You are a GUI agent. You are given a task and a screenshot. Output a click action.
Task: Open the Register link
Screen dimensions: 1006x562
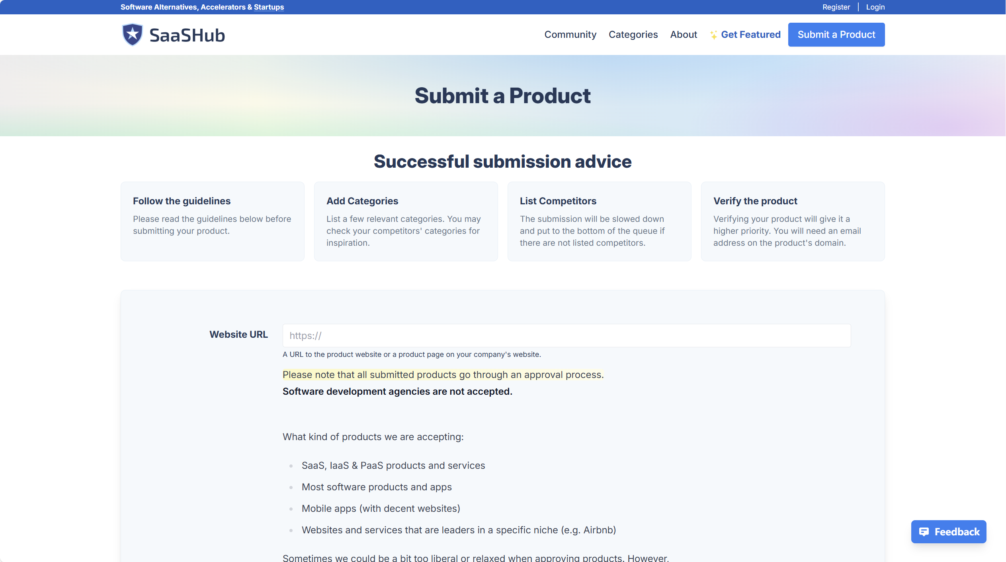[836, 7]
